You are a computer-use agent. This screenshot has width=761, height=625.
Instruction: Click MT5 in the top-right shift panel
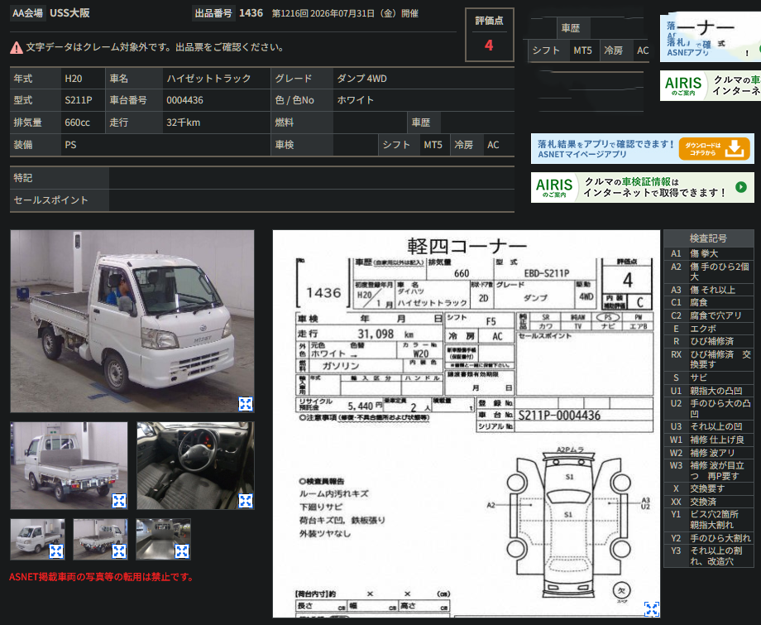pos(583,50)
